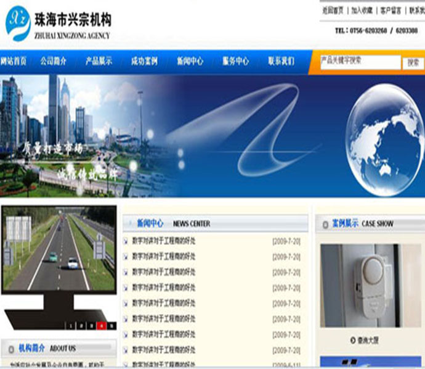Click the Zhuhai Xingzong Agency logo
This screenshot has height=369, width=425.
click(x=59, y=23)
